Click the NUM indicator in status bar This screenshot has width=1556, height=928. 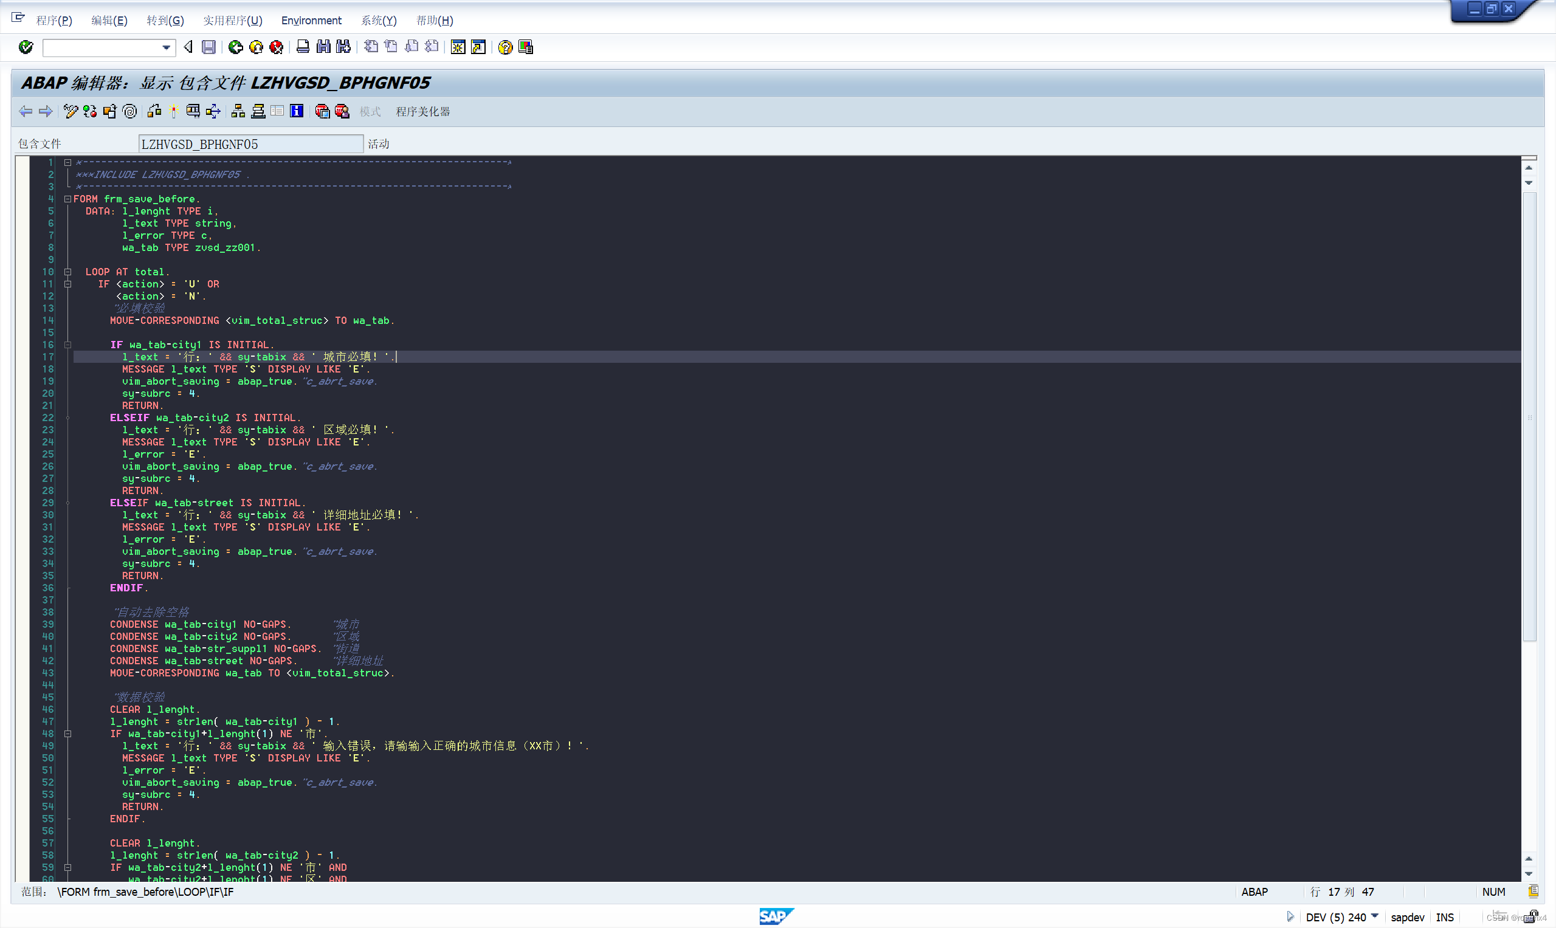pyautogui.click(x=1493, y=892)
